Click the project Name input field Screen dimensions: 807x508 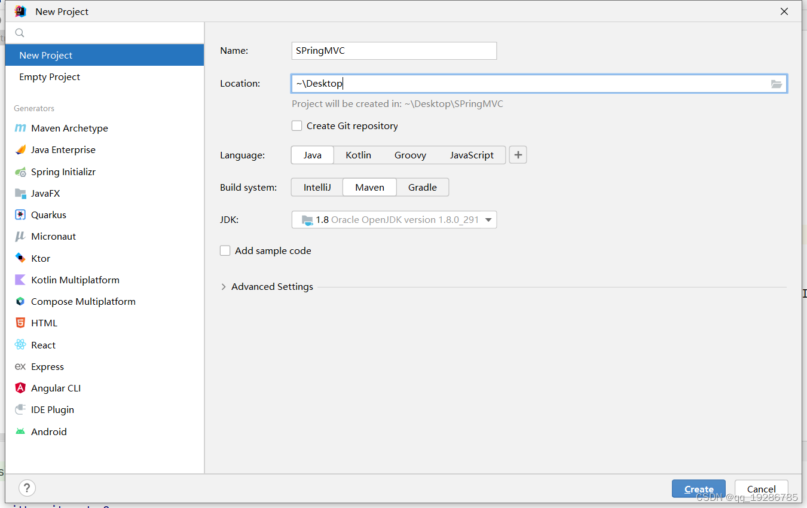tap(394, 51)
